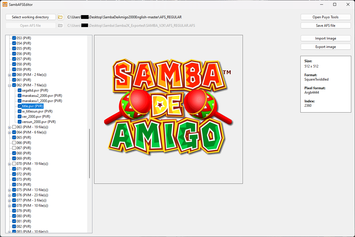Click the working directory path ending in AFS_REGULAR
This screenshot has width=355, height=237.
pyautogui.click(x=125, y=17)
